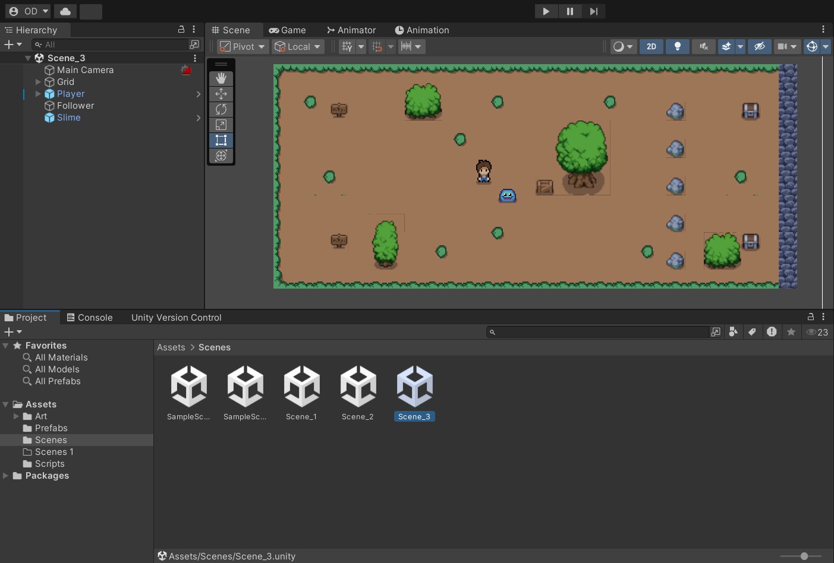The width and height of the screenshot is (834, 563).
Task: Toggle scene lighting
Action: tap(677, 46)
